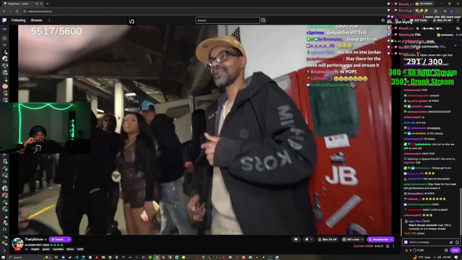The height and width of the screenshot is (260, 462).
Task: Open the Browse page
Action: (x=36, y=20)
